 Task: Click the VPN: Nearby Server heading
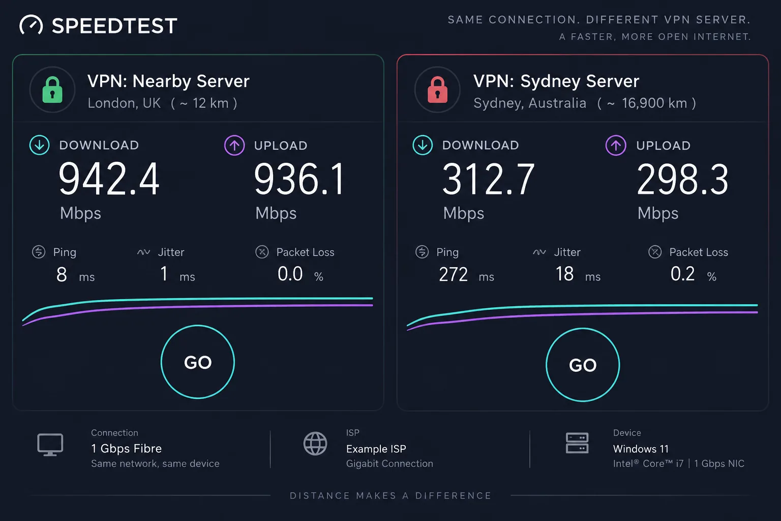pyautogui.click(x=168, y=81)
